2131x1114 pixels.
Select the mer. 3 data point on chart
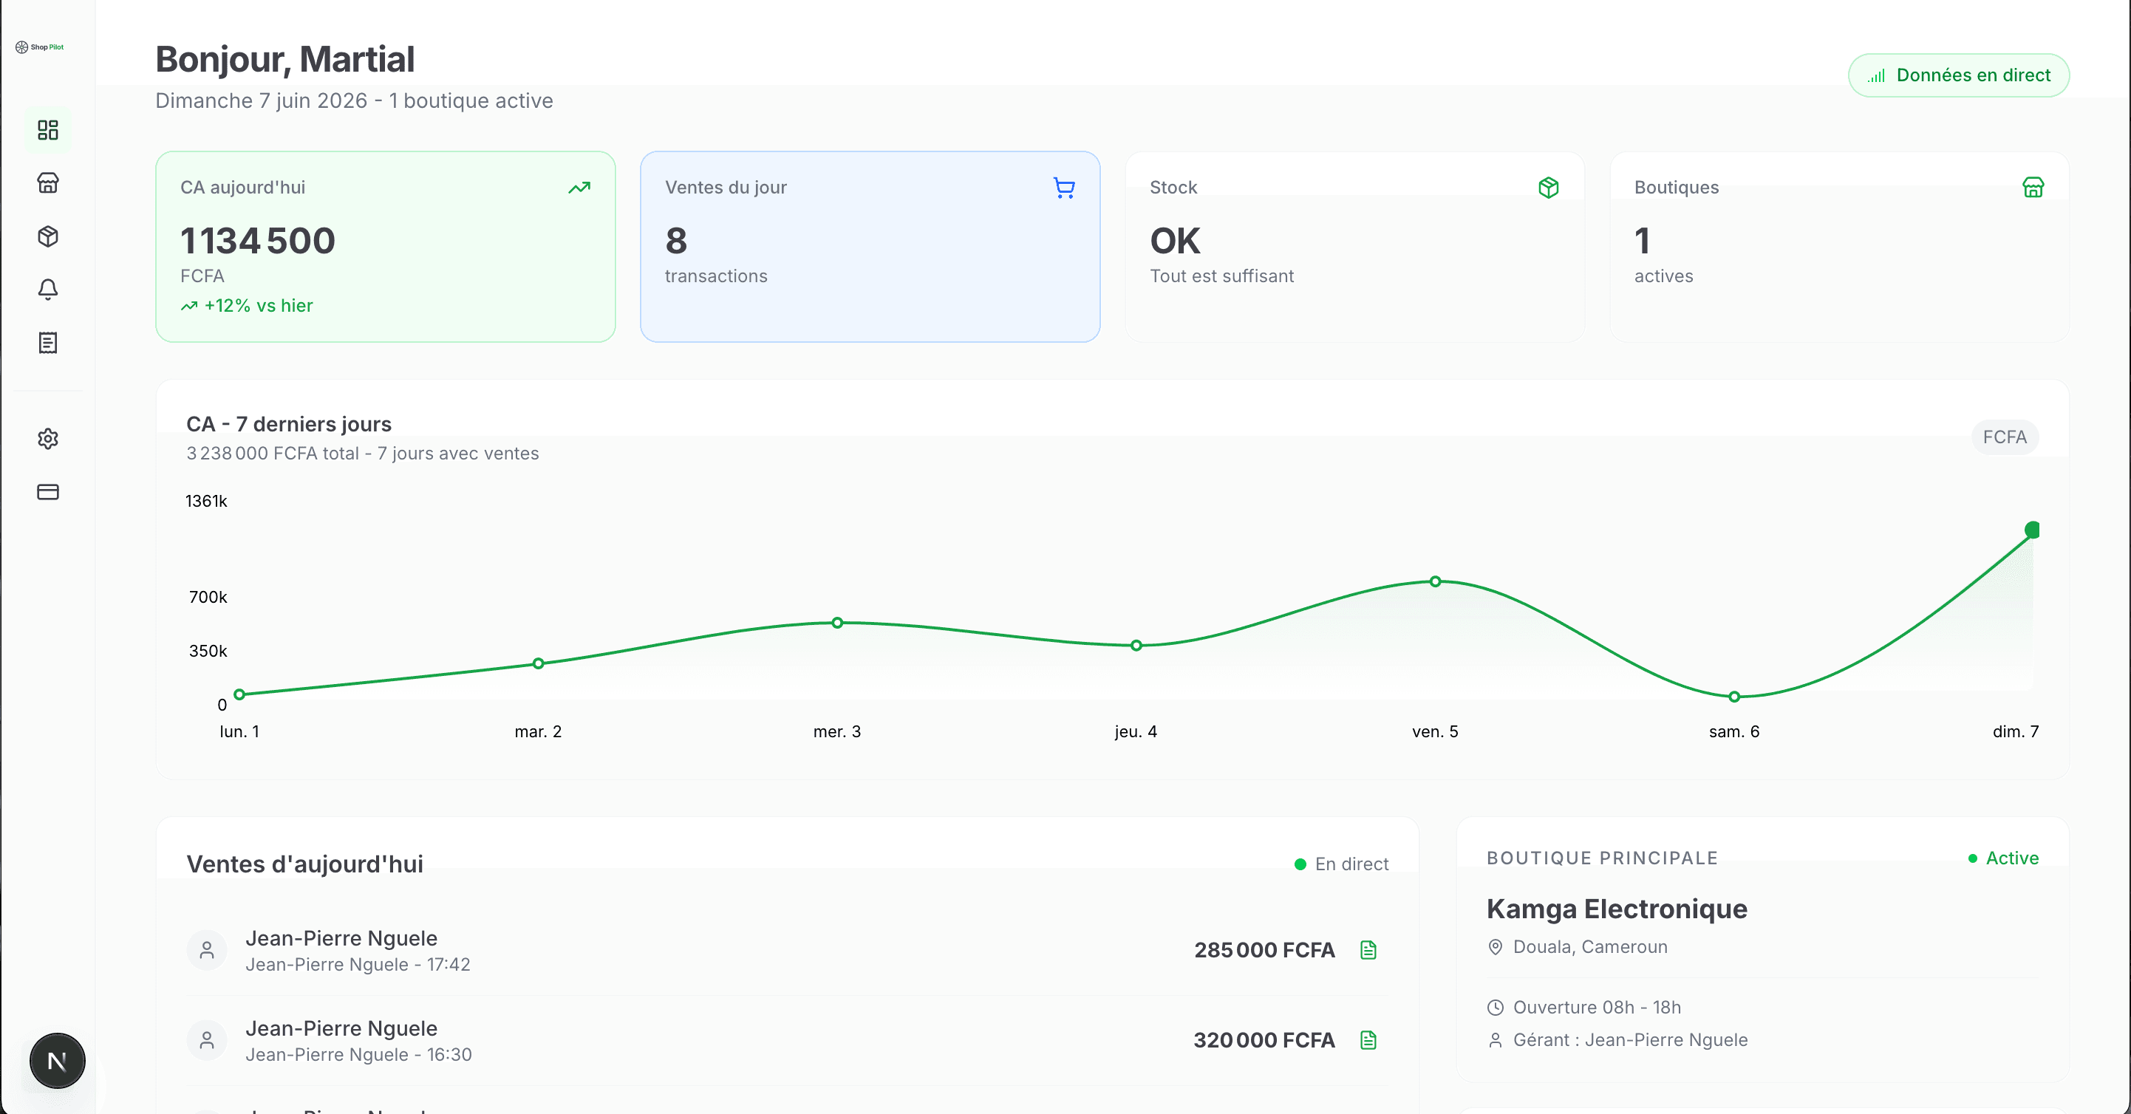pos(837,623)
